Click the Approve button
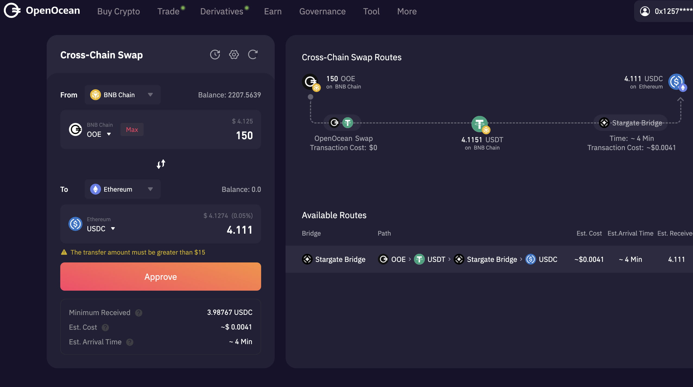The height and width of the screenshot is (387, 693). pos(160,277)
